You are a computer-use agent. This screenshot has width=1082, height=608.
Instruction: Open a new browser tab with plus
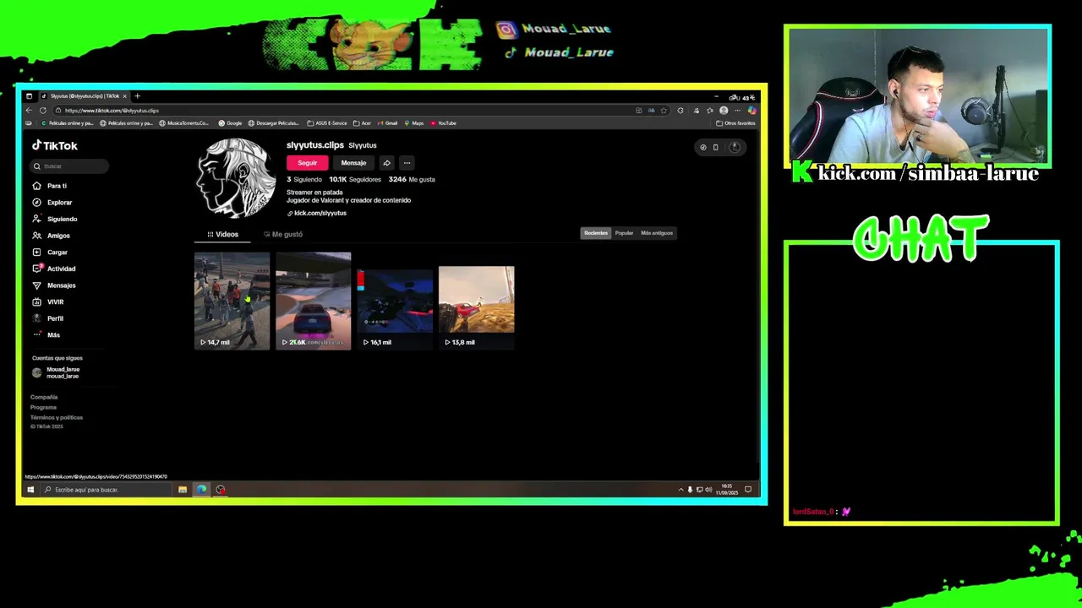click(x=137, y=96)
